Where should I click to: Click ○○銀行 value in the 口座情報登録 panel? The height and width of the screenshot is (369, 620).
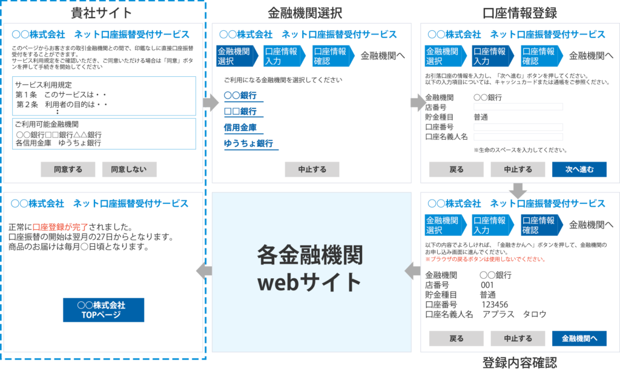click(x=487, y=97)
